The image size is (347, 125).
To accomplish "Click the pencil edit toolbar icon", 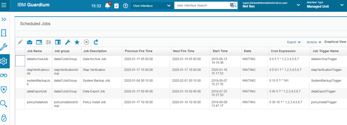I will 20,42.
